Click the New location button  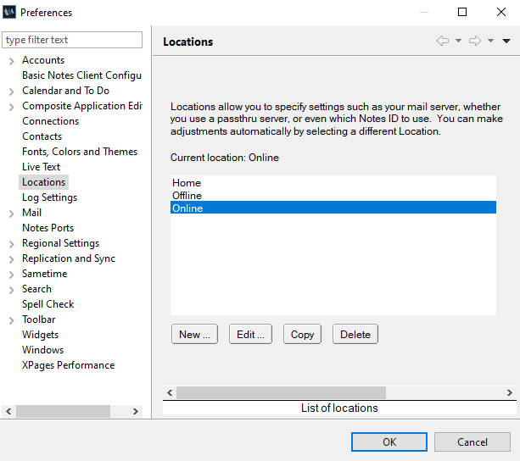click(x=194, y=335)
